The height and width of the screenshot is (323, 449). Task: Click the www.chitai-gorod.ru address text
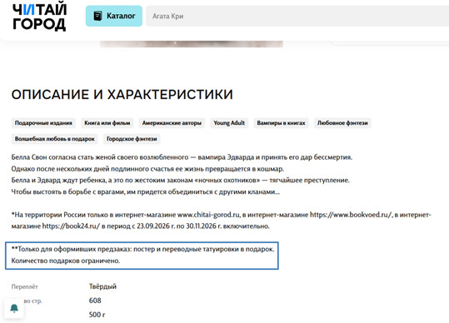208,215
